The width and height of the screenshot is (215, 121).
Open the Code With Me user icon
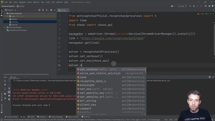coord(172,6)
